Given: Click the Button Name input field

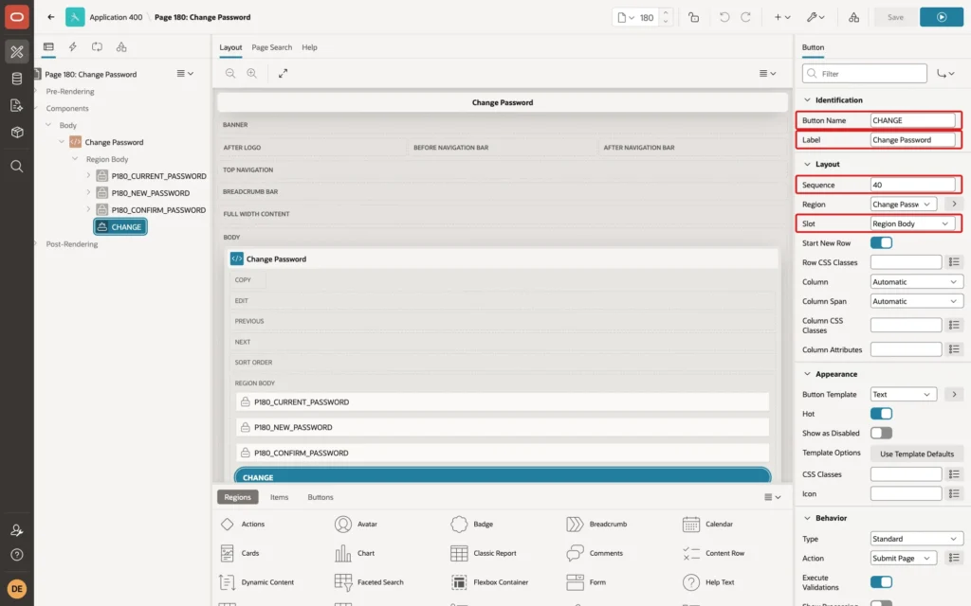Looking at the screenshot, I should click(913, 120).
